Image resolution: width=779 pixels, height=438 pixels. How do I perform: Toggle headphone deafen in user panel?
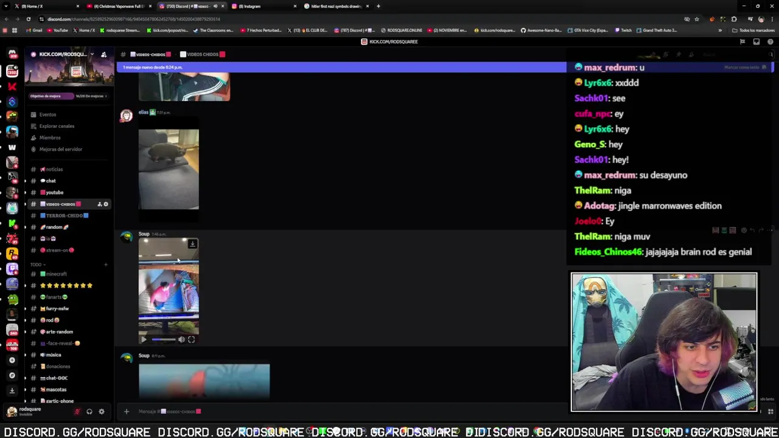[89, 412]
